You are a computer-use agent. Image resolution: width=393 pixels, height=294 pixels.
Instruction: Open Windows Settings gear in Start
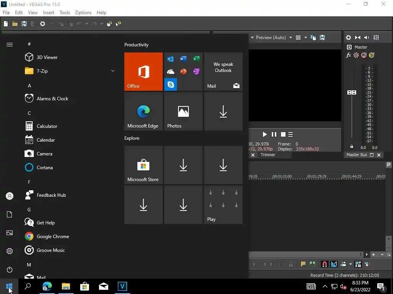click(10, 251)
